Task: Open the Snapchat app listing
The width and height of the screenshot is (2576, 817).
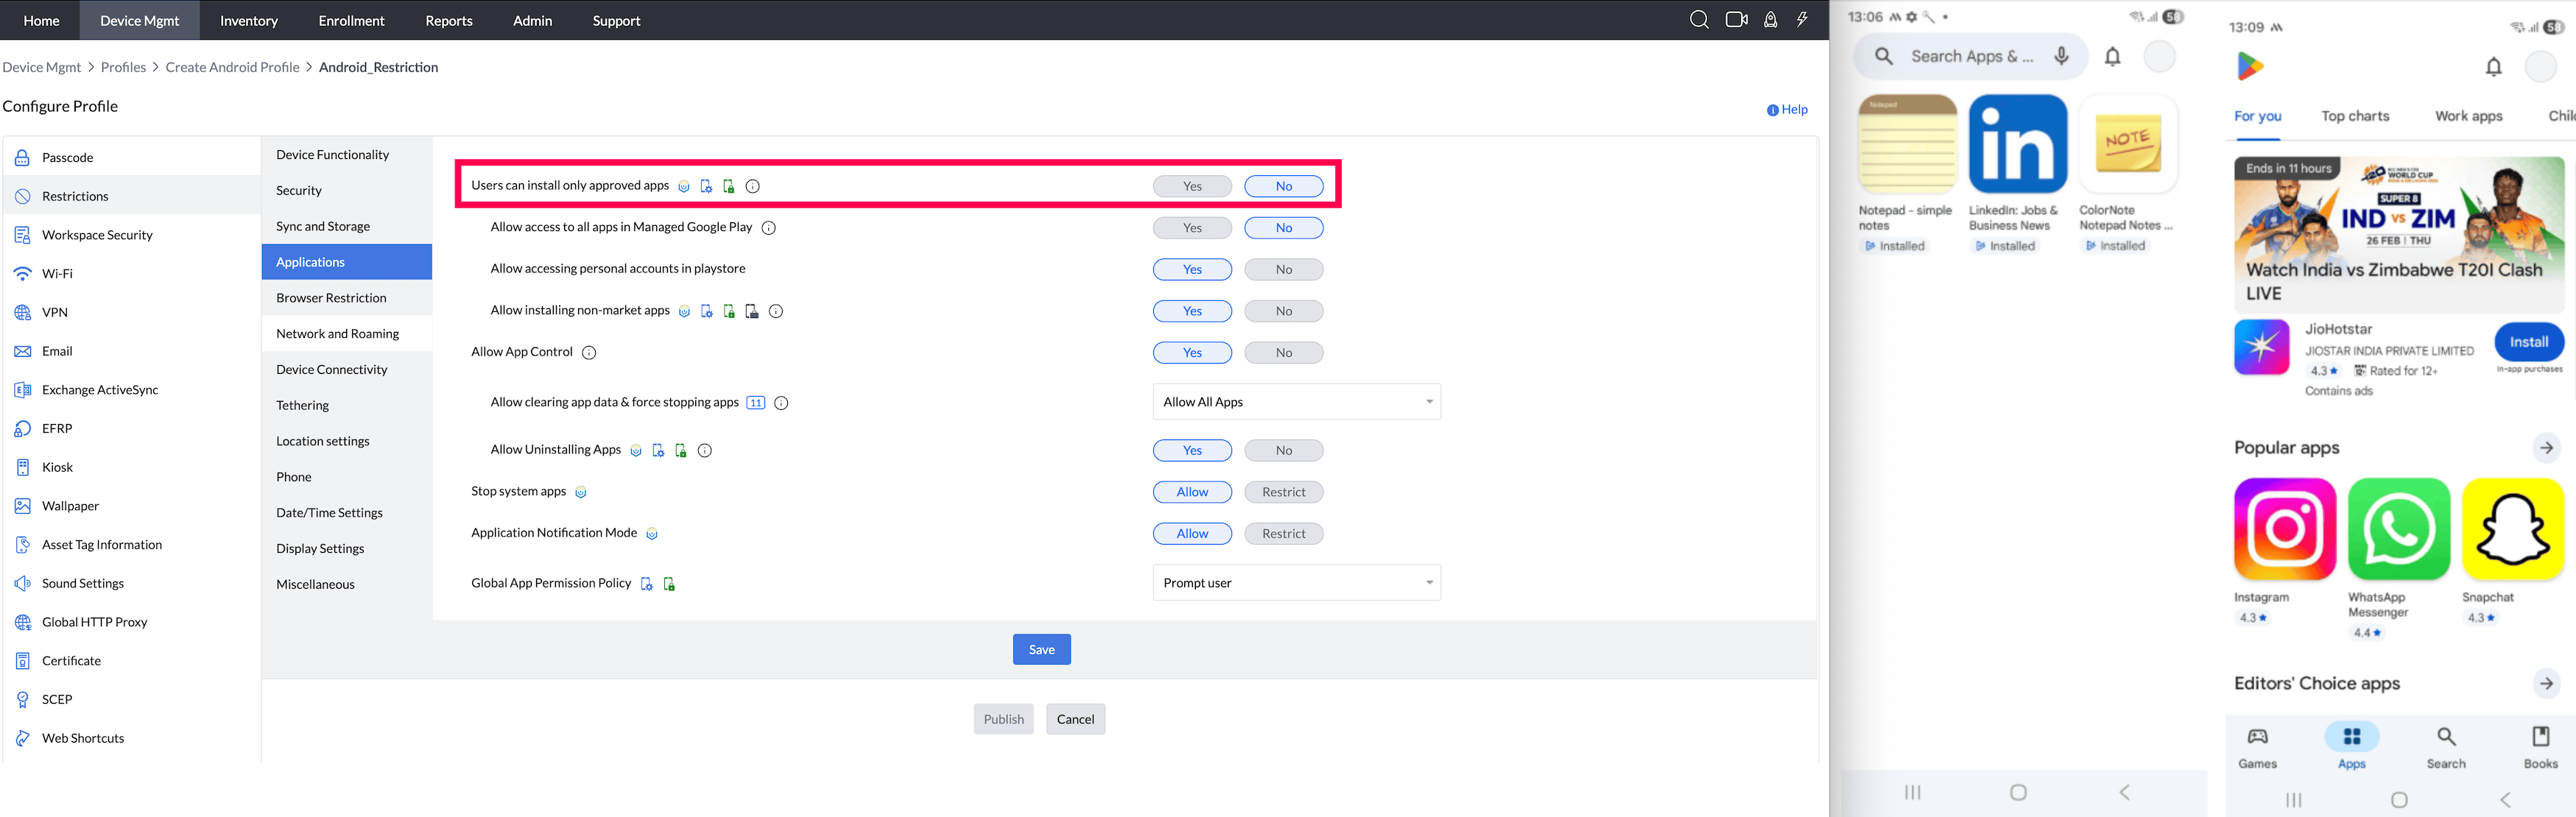Action: (x=2513, y=529)
